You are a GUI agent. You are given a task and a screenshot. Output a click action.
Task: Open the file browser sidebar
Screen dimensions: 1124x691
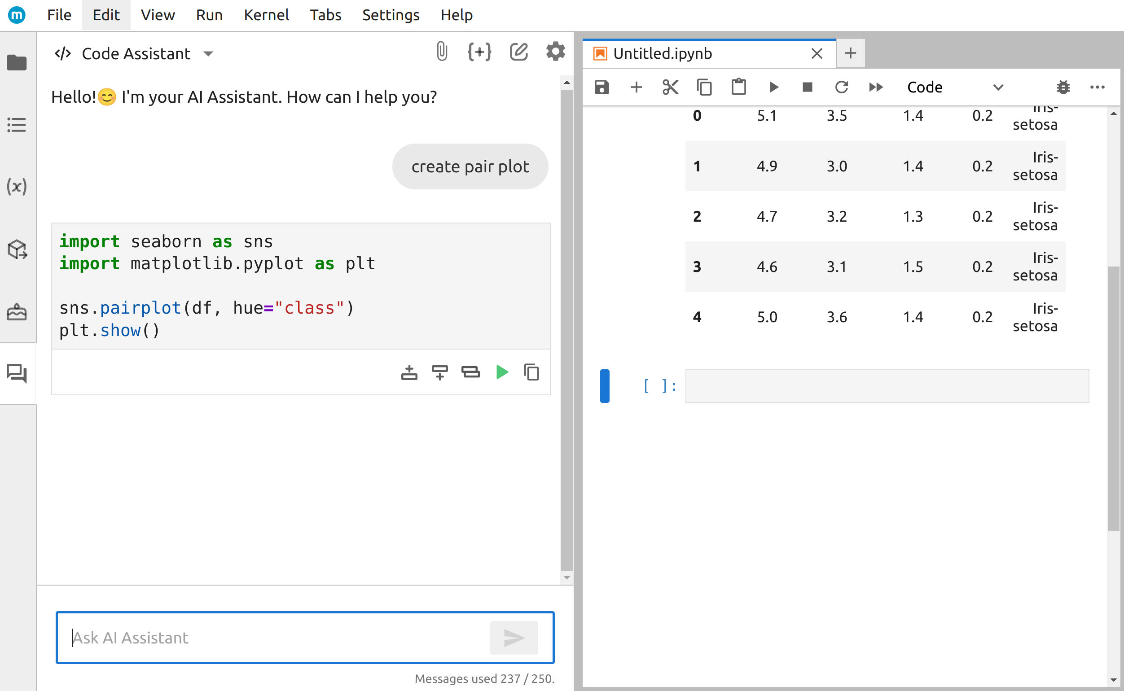tap(17, 63)
